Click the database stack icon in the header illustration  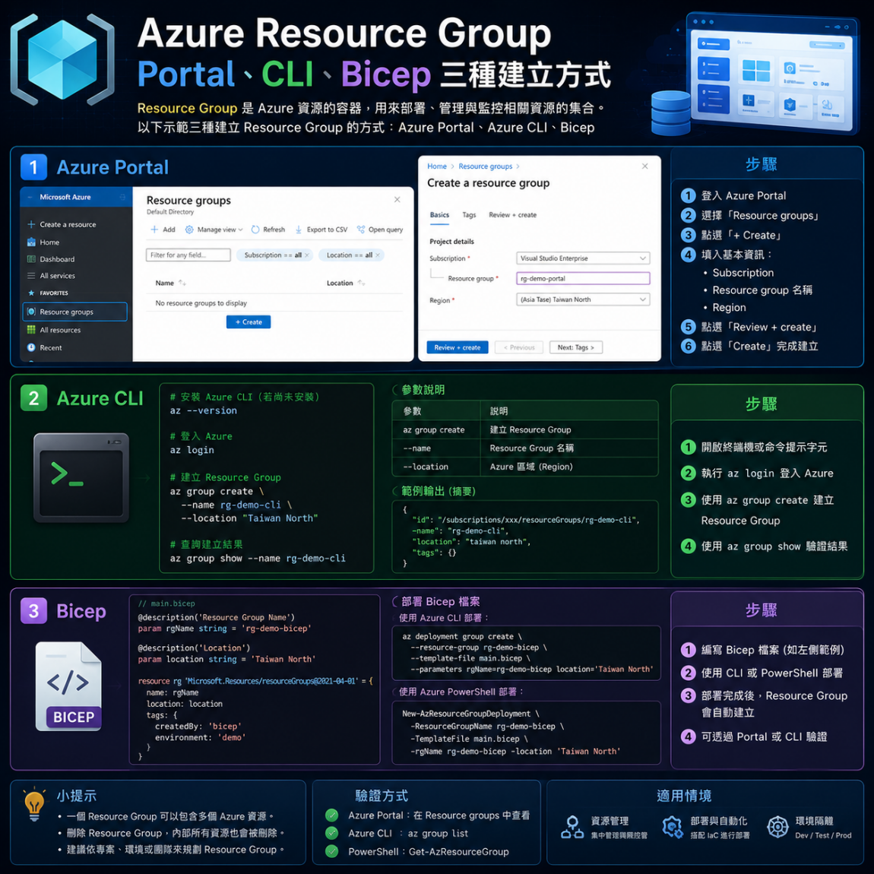coord(671,113)
